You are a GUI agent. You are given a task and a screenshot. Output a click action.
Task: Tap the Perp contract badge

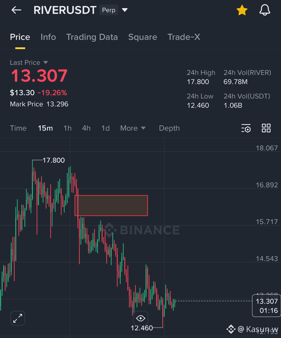pyautogui.click(x=109, y=10)
